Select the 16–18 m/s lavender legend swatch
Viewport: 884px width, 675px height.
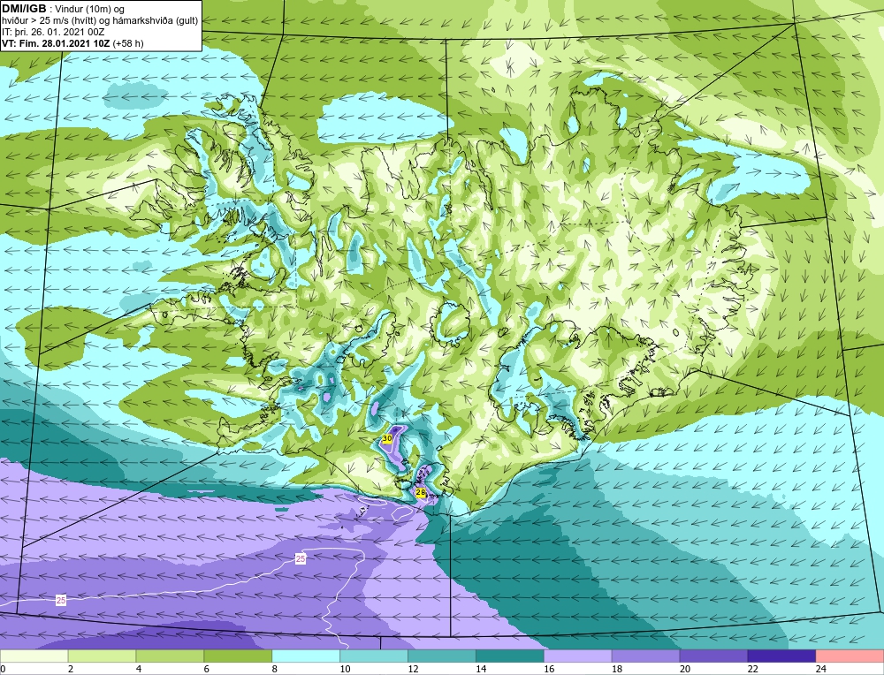click(x=578, y=656)
